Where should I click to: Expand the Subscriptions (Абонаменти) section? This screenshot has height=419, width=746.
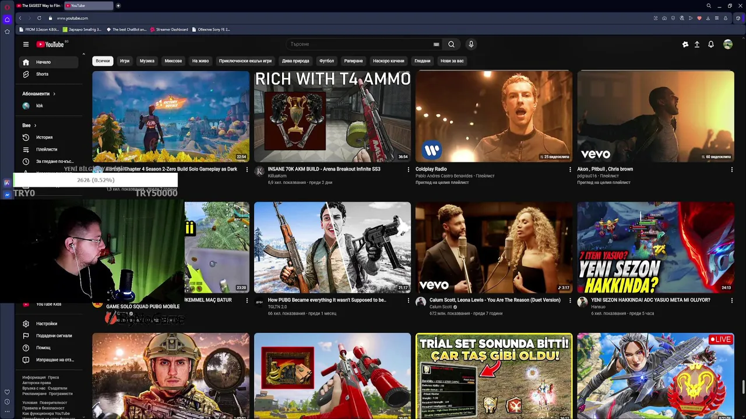point(39,94)
